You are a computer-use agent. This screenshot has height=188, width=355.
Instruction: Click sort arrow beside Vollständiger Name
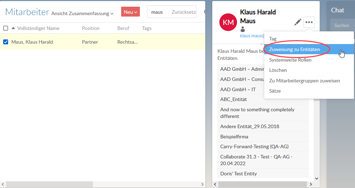[x=13, y=28]
